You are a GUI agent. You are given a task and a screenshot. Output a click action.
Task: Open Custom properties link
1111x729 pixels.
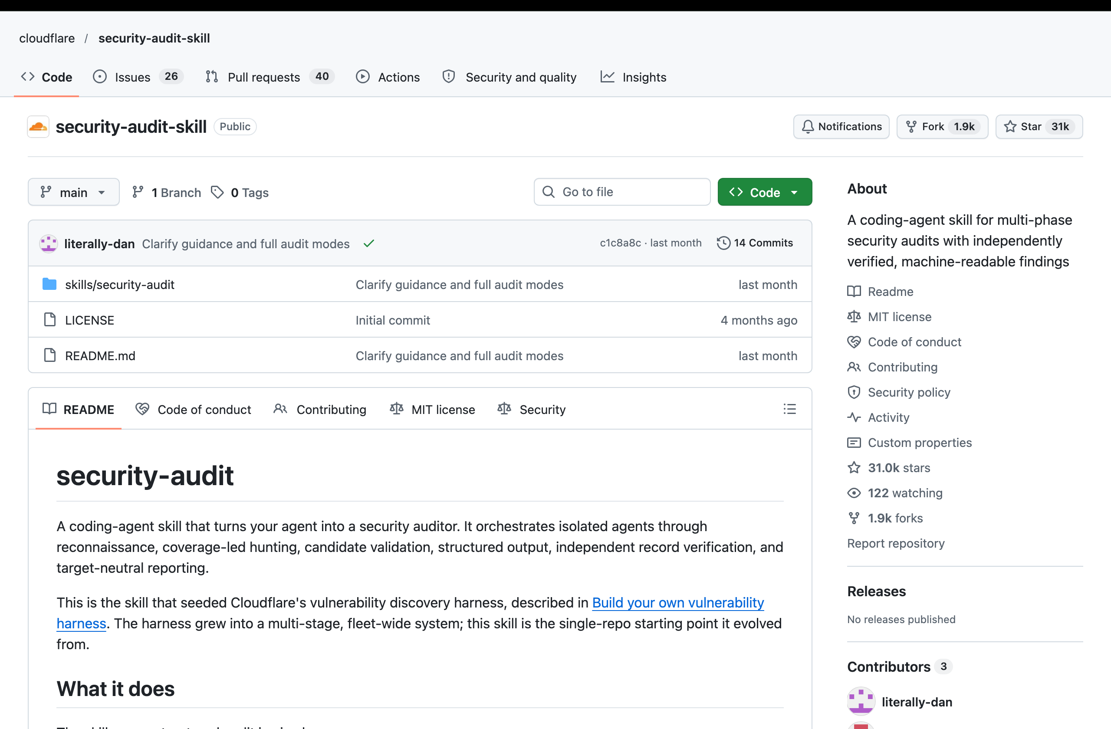909,443
